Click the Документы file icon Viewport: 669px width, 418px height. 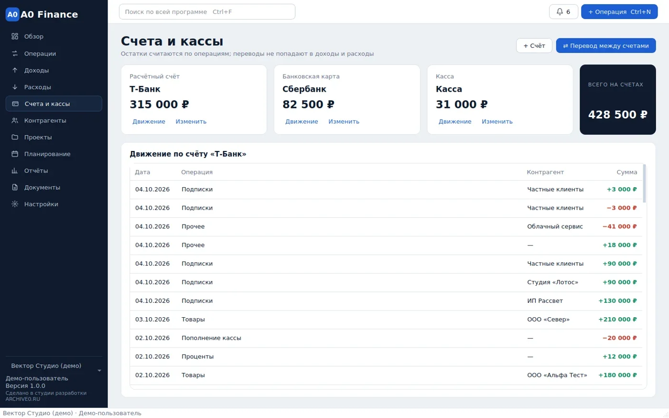click(15, 187)
